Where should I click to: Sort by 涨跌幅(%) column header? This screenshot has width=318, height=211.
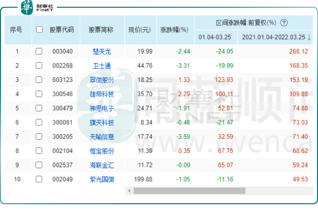pyautogui.click(x=174, y=30)
